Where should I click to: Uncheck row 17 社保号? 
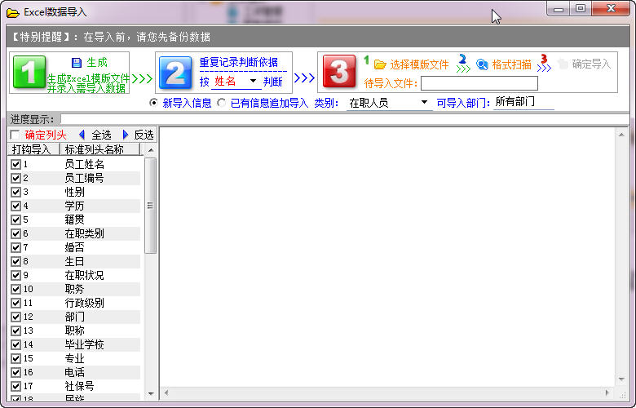15,386
